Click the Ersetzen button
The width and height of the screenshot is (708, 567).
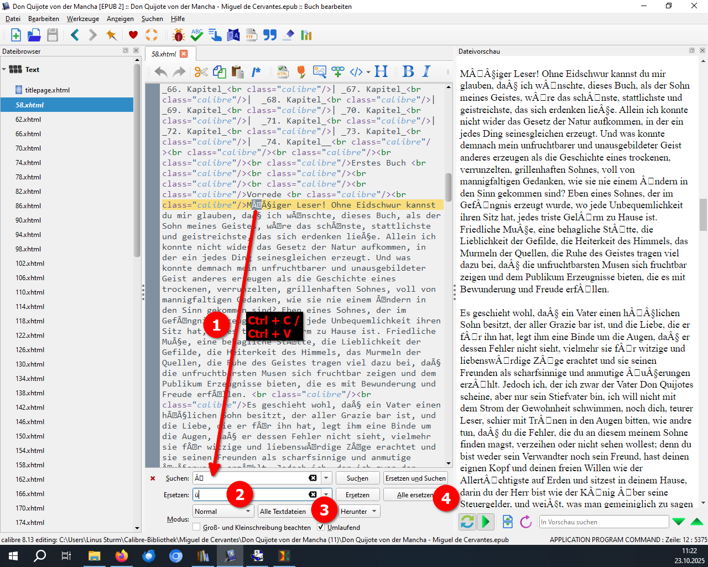(357, 494)
